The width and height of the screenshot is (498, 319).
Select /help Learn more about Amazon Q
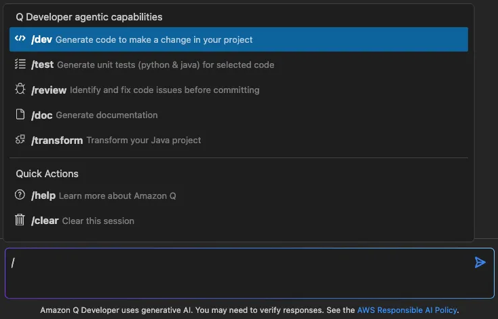tap(104, 195)
